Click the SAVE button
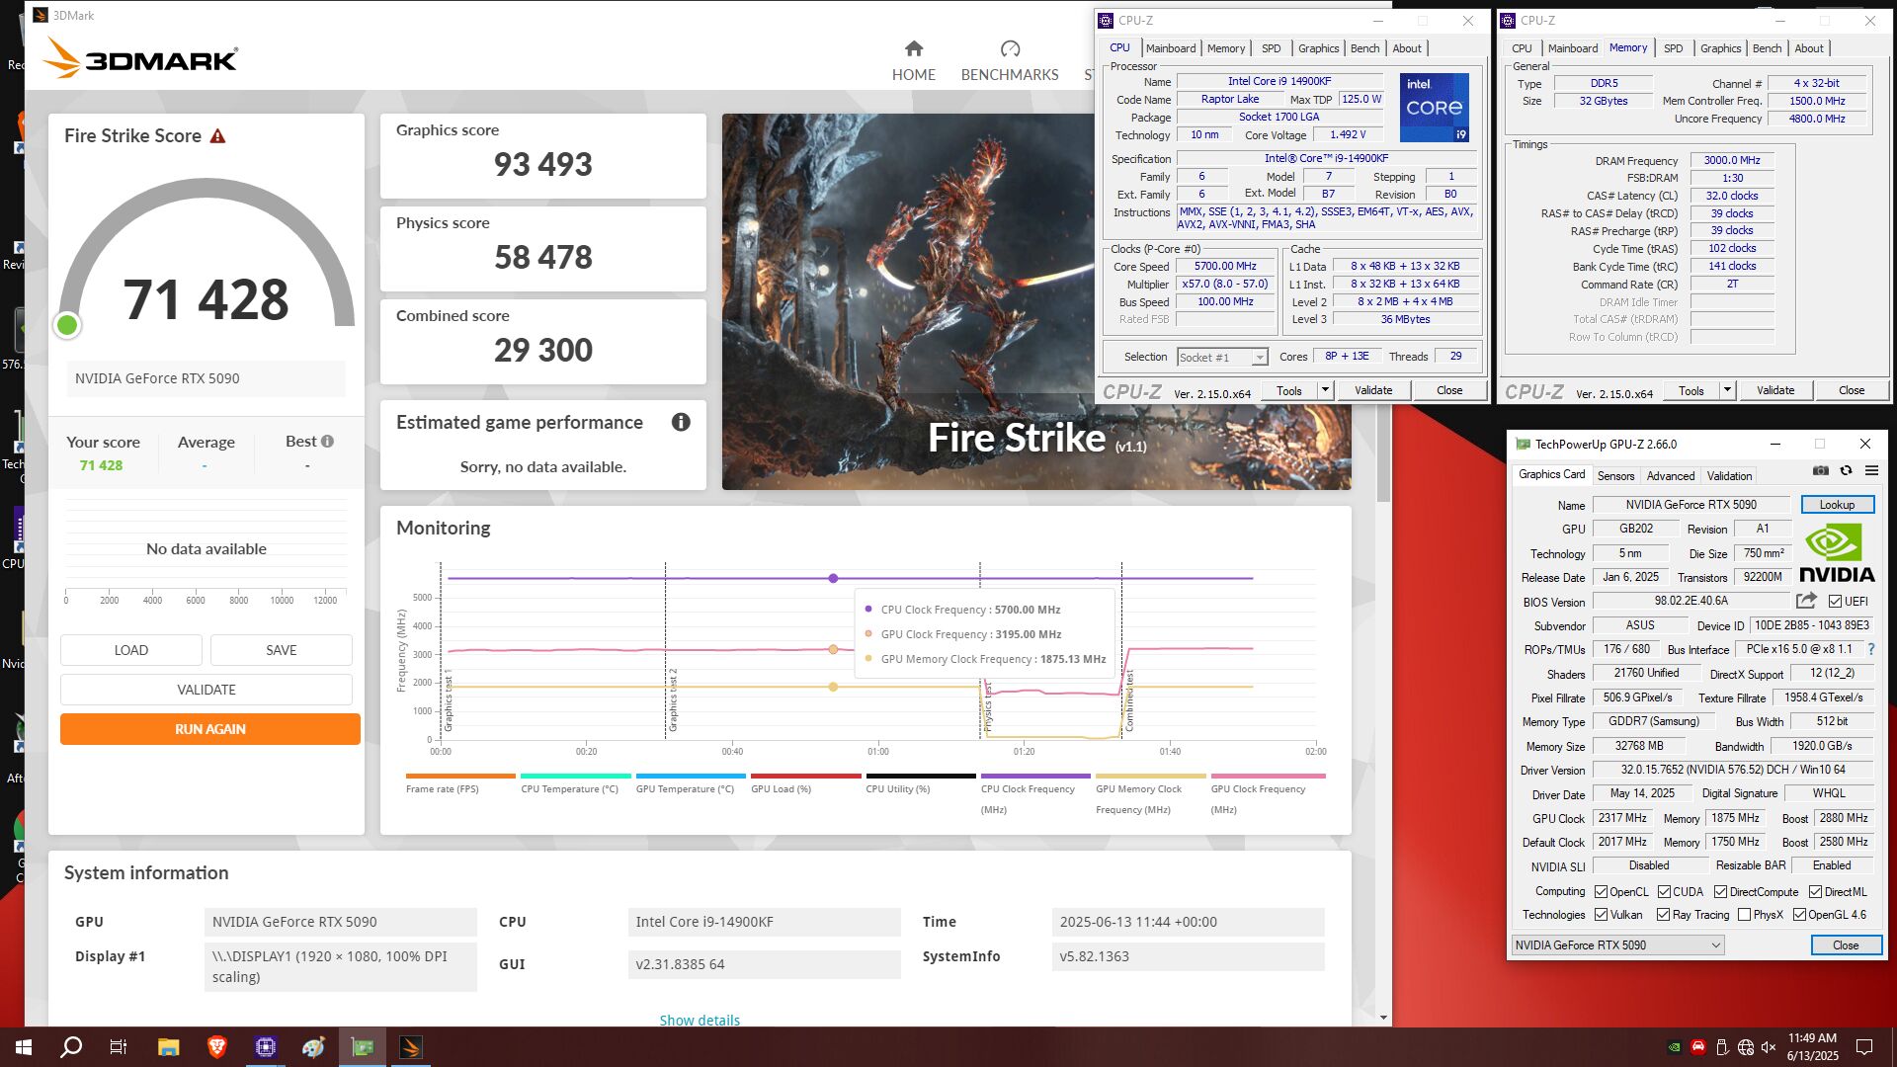The width and height of the screenshot is (1897, 1067). pyautogui.click(x=281, y=650)
